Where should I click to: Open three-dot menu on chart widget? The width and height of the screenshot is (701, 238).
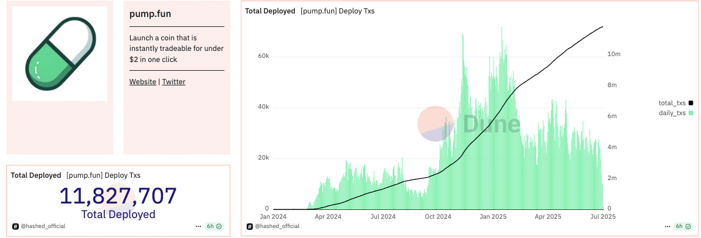pos(668,226)
